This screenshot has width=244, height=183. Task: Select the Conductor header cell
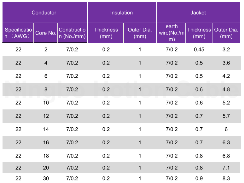44,12
